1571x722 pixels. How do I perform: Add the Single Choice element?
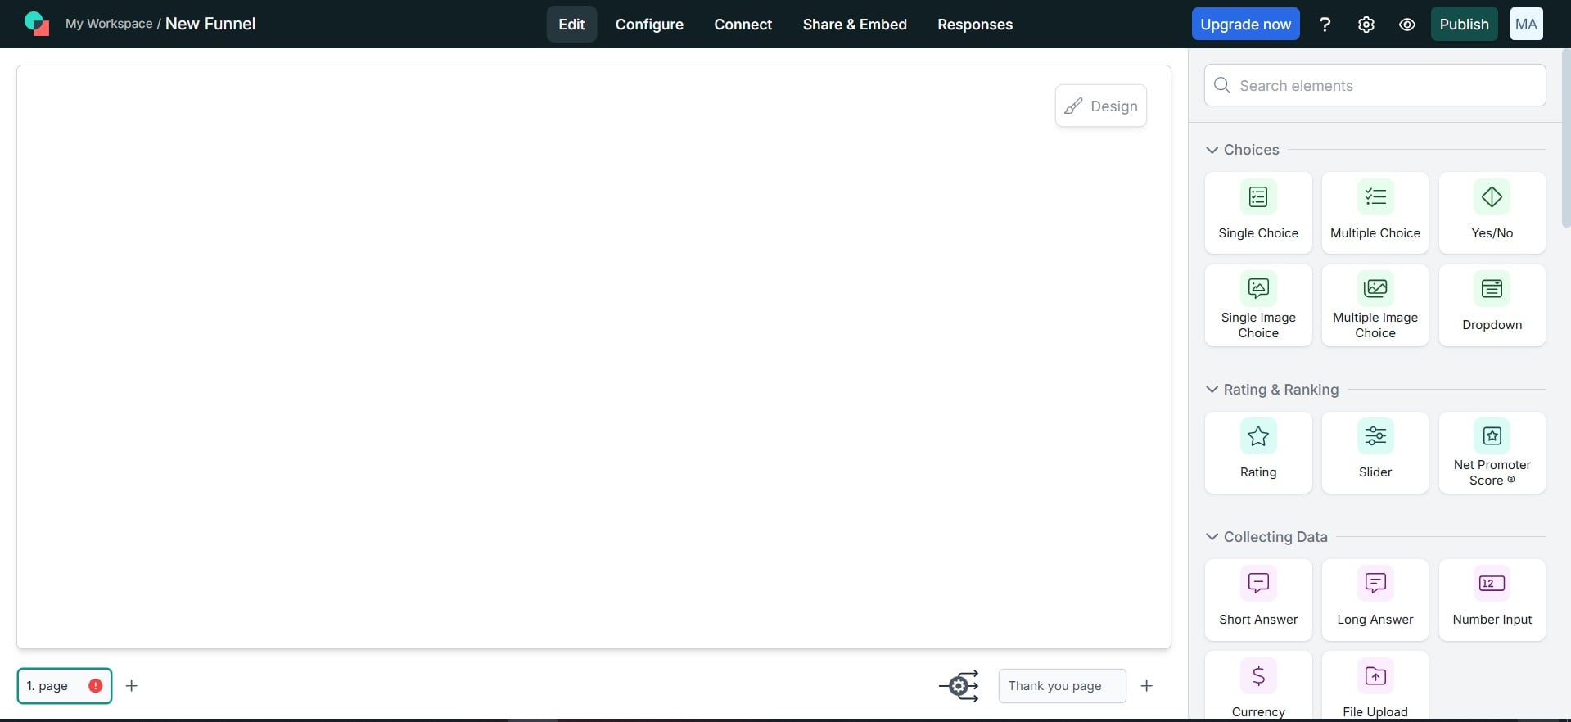(x=1258, y=213)
